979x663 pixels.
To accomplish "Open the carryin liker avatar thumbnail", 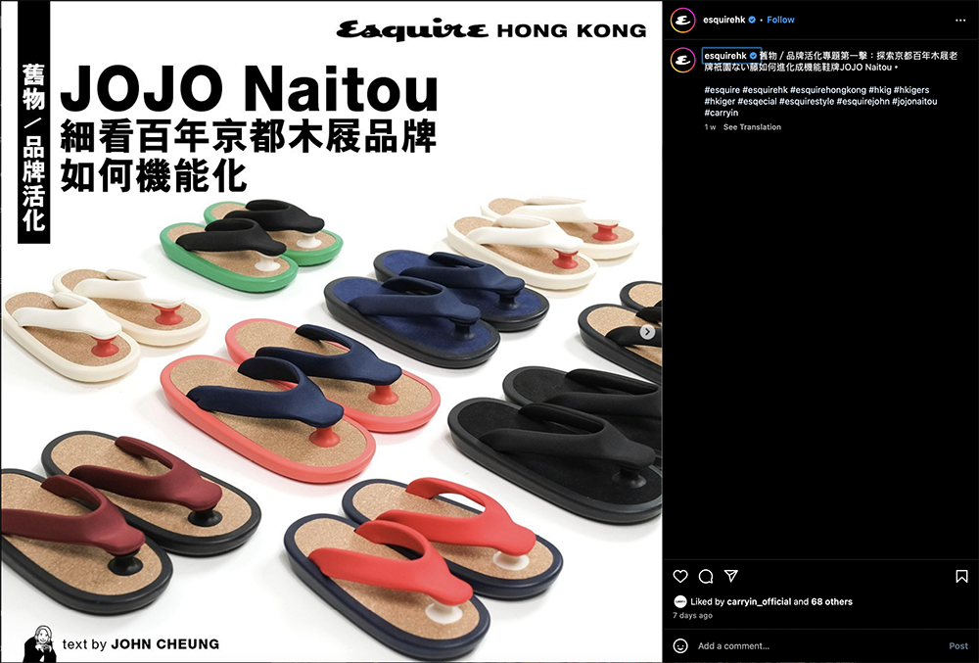I will click(x=680, y=602).
